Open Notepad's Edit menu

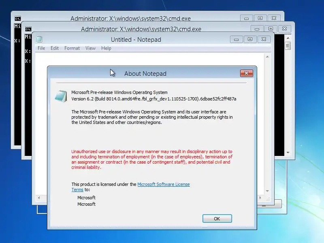(x=55, y=48)
